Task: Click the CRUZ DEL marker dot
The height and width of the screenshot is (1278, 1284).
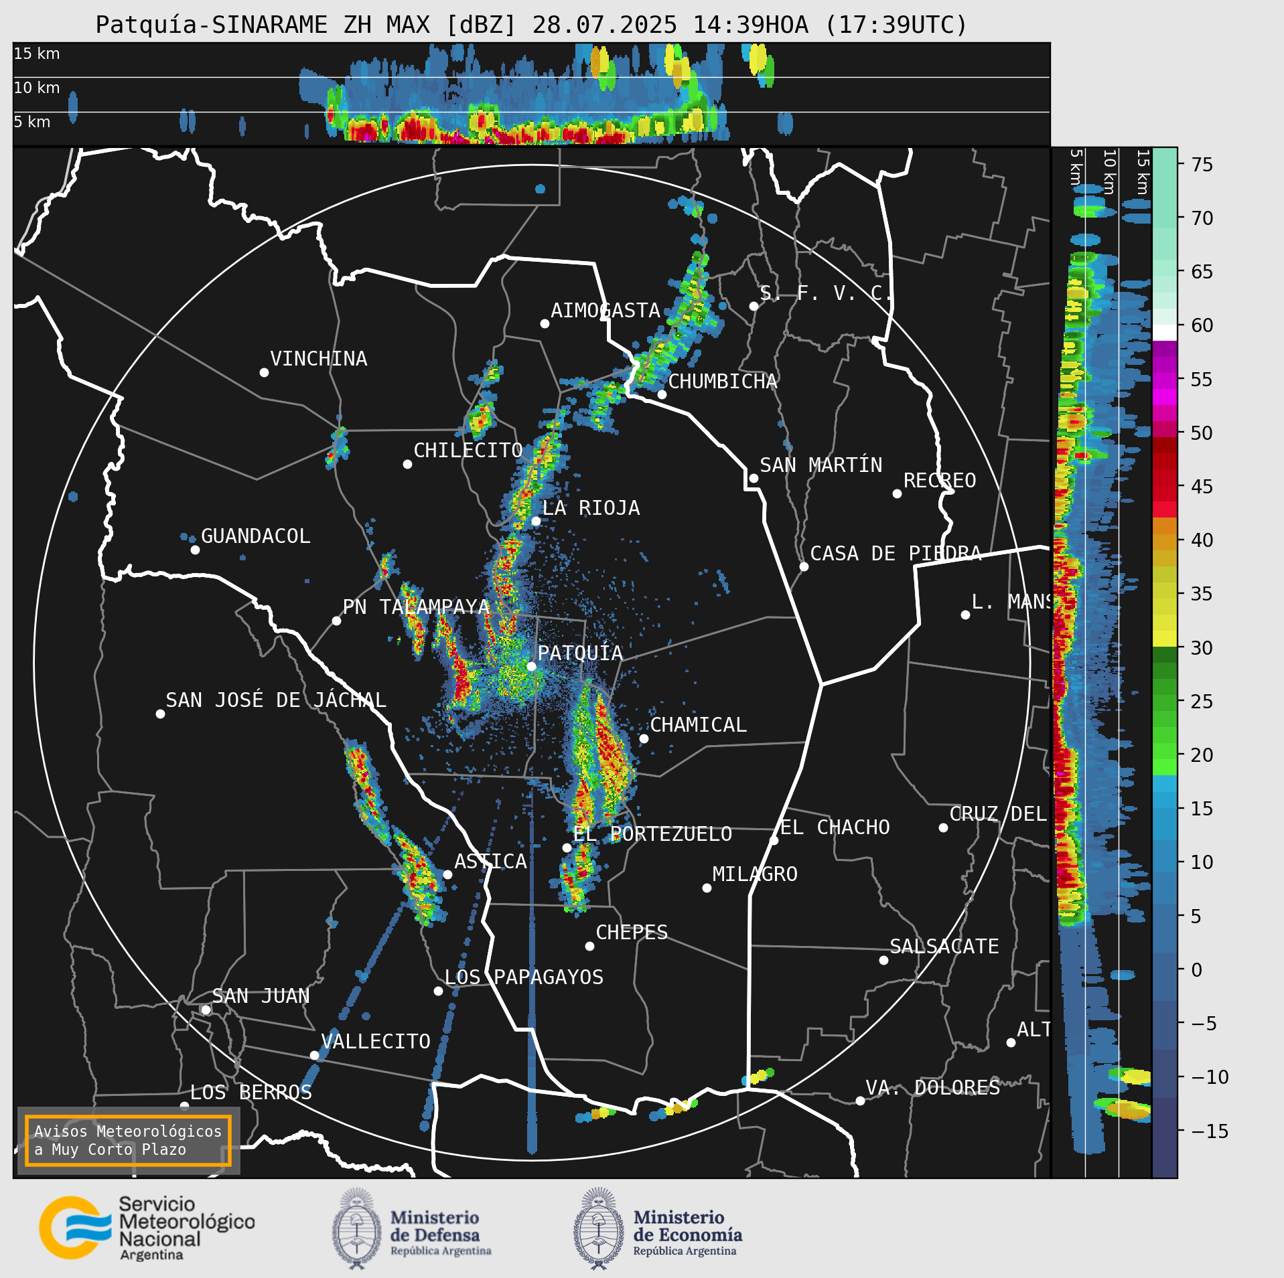Action: point(943,827)
